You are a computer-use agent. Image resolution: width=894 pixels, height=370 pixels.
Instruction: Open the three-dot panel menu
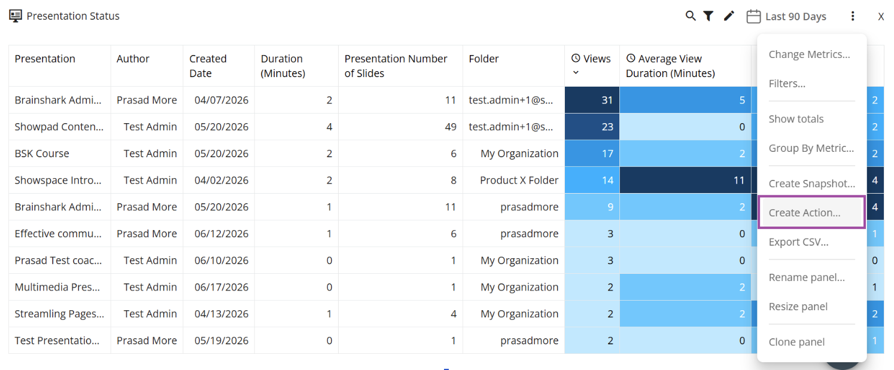[x=853, y=17]
